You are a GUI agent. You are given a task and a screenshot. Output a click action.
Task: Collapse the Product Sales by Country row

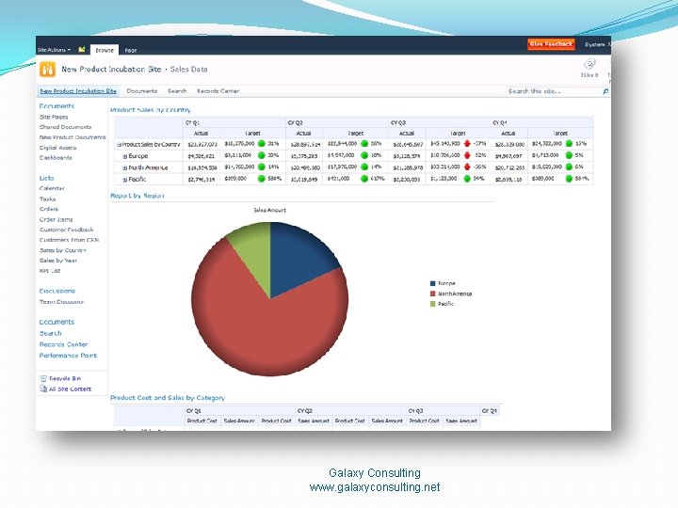(119, 144)
